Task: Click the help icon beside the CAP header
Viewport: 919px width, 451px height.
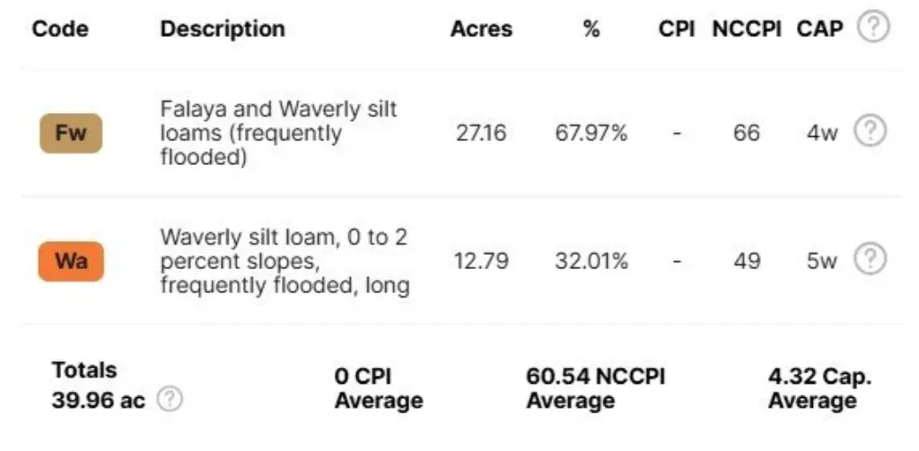Action: [x=872, y=29]
